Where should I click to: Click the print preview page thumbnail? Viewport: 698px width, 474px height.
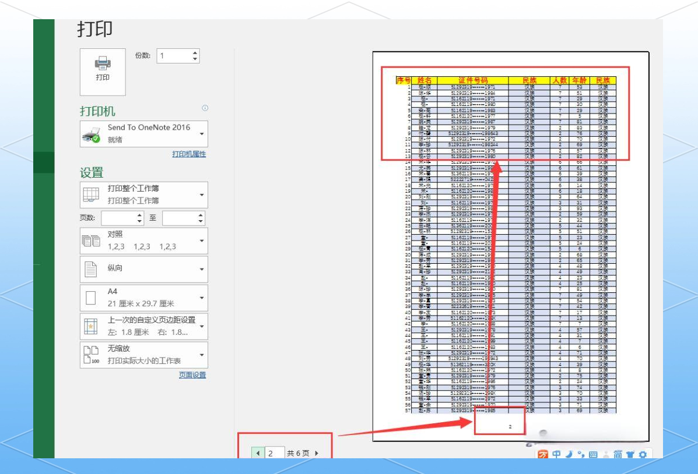coord(511,246)
